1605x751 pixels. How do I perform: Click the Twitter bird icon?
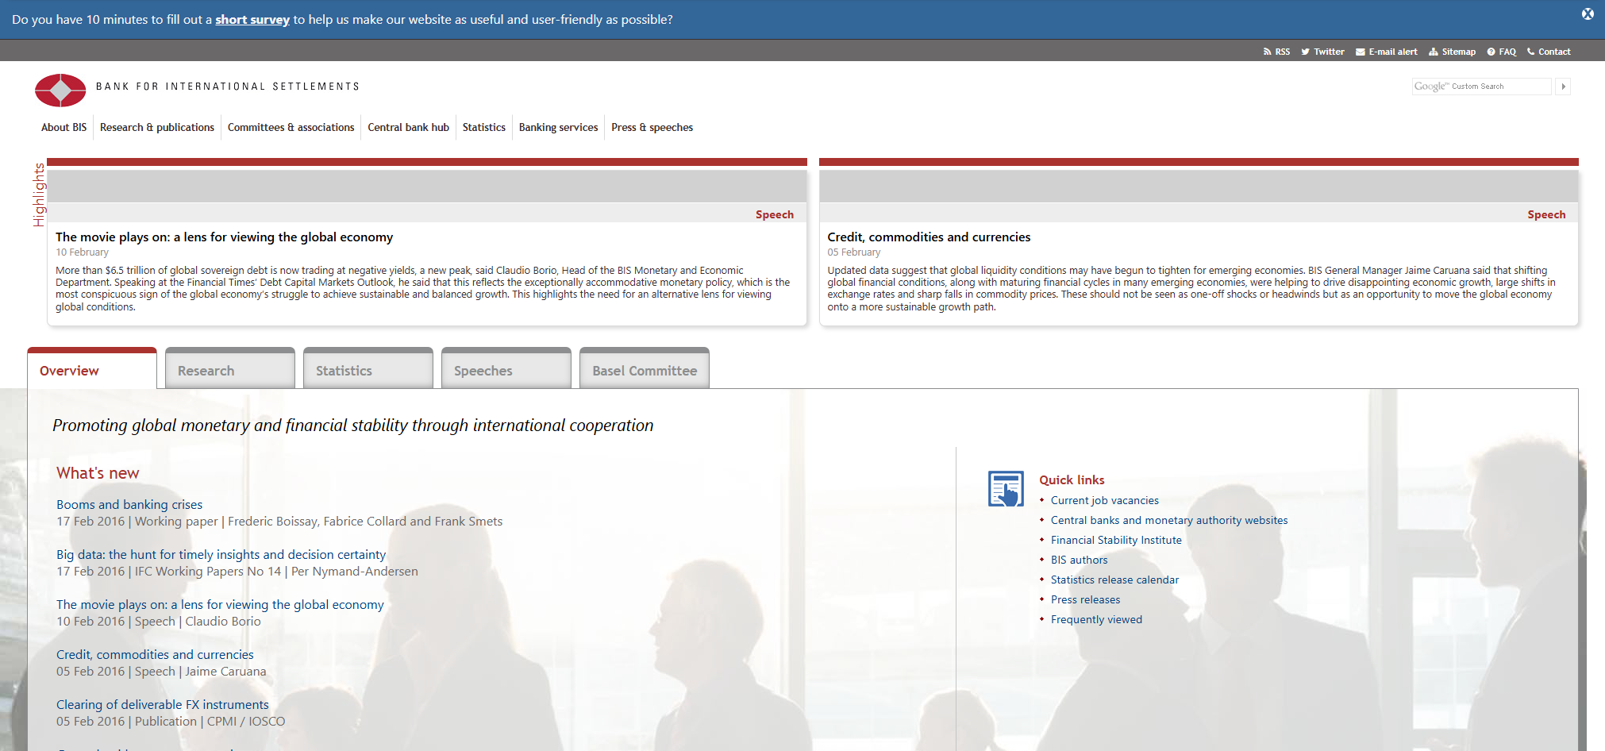[x=1305, y=52]
